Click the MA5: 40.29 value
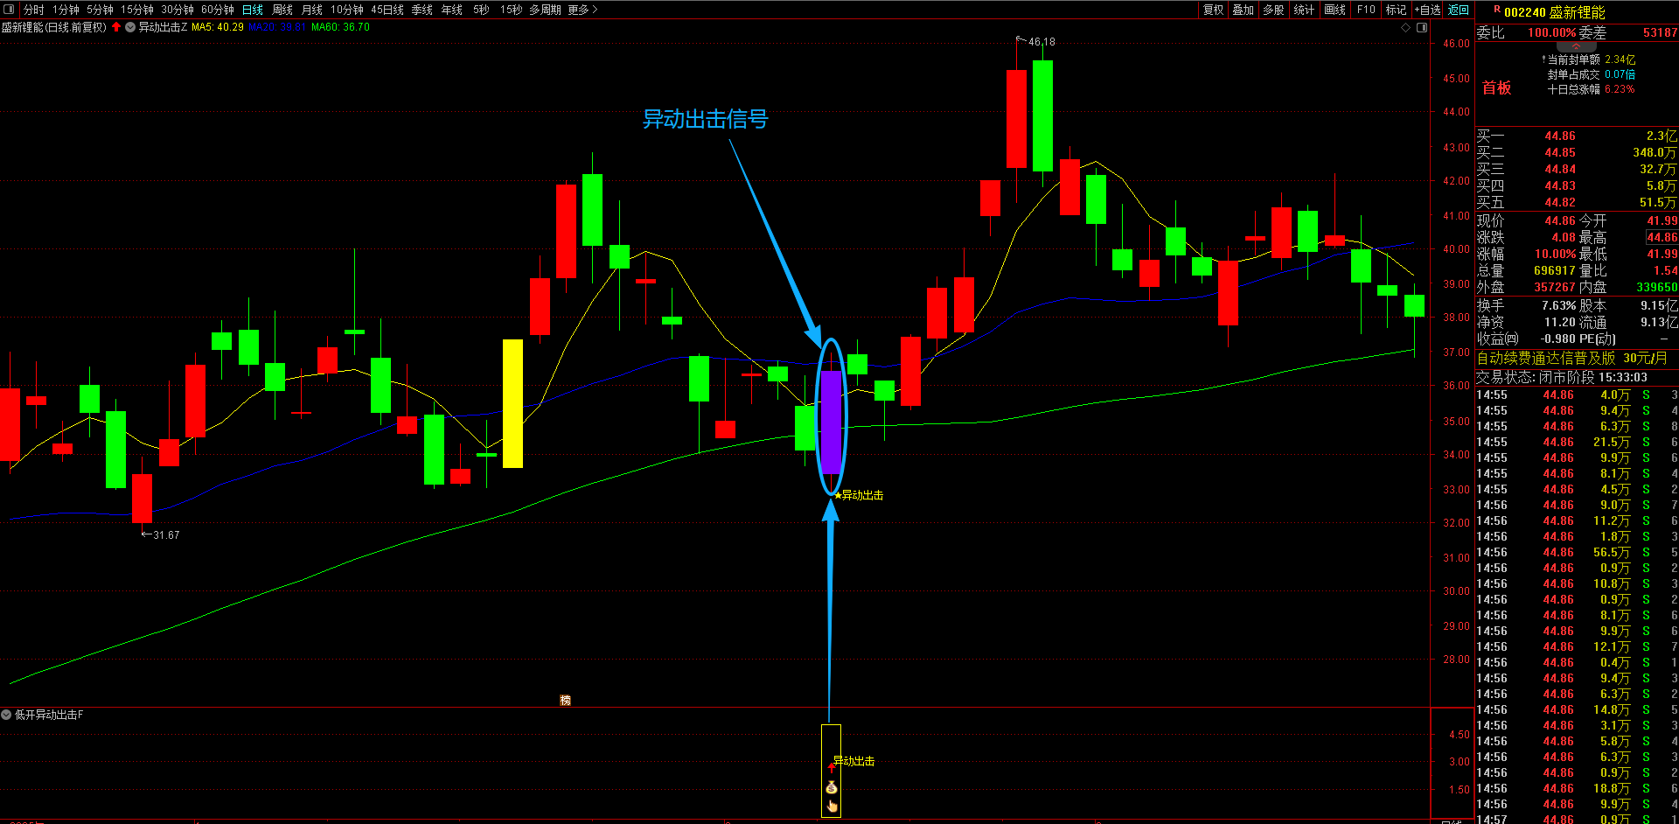 218,27
